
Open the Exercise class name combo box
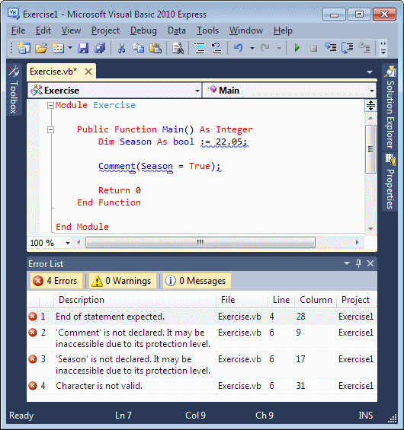(114, 91)
